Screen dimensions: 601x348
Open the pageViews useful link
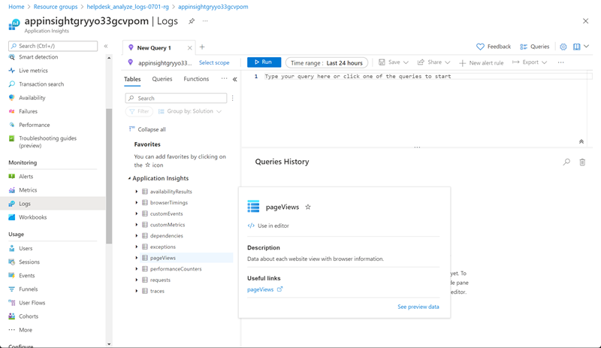point(265,289)
